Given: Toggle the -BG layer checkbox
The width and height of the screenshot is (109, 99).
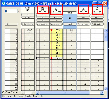Looking at the screenshot, I should click(x=43, y=10).
